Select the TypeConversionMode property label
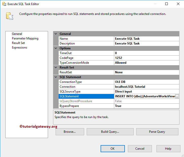The height and width of the screenshot is (157, 184). point(86,63)
